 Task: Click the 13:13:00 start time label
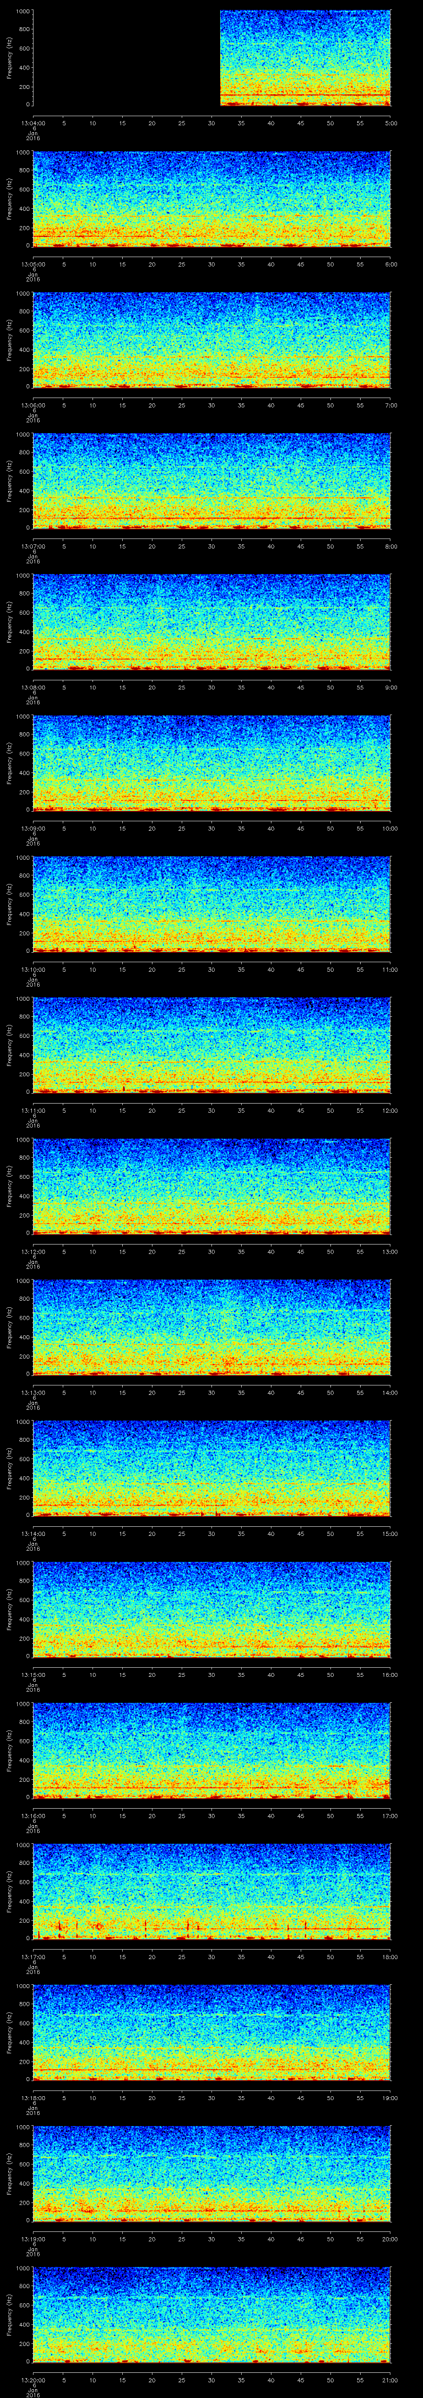(x=33, y=1392)
